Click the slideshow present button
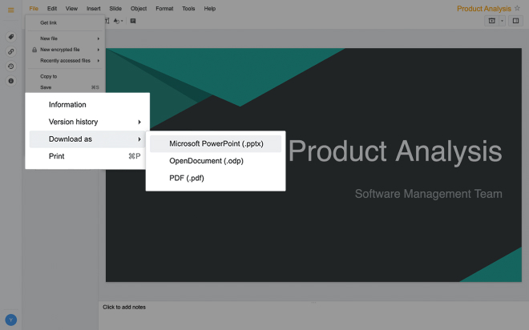This screenshot has width=529, height=330. [491, 21]
